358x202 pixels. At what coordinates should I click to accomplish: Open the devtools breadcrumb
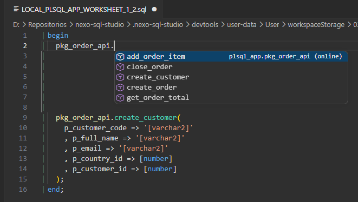coord(205,25)
